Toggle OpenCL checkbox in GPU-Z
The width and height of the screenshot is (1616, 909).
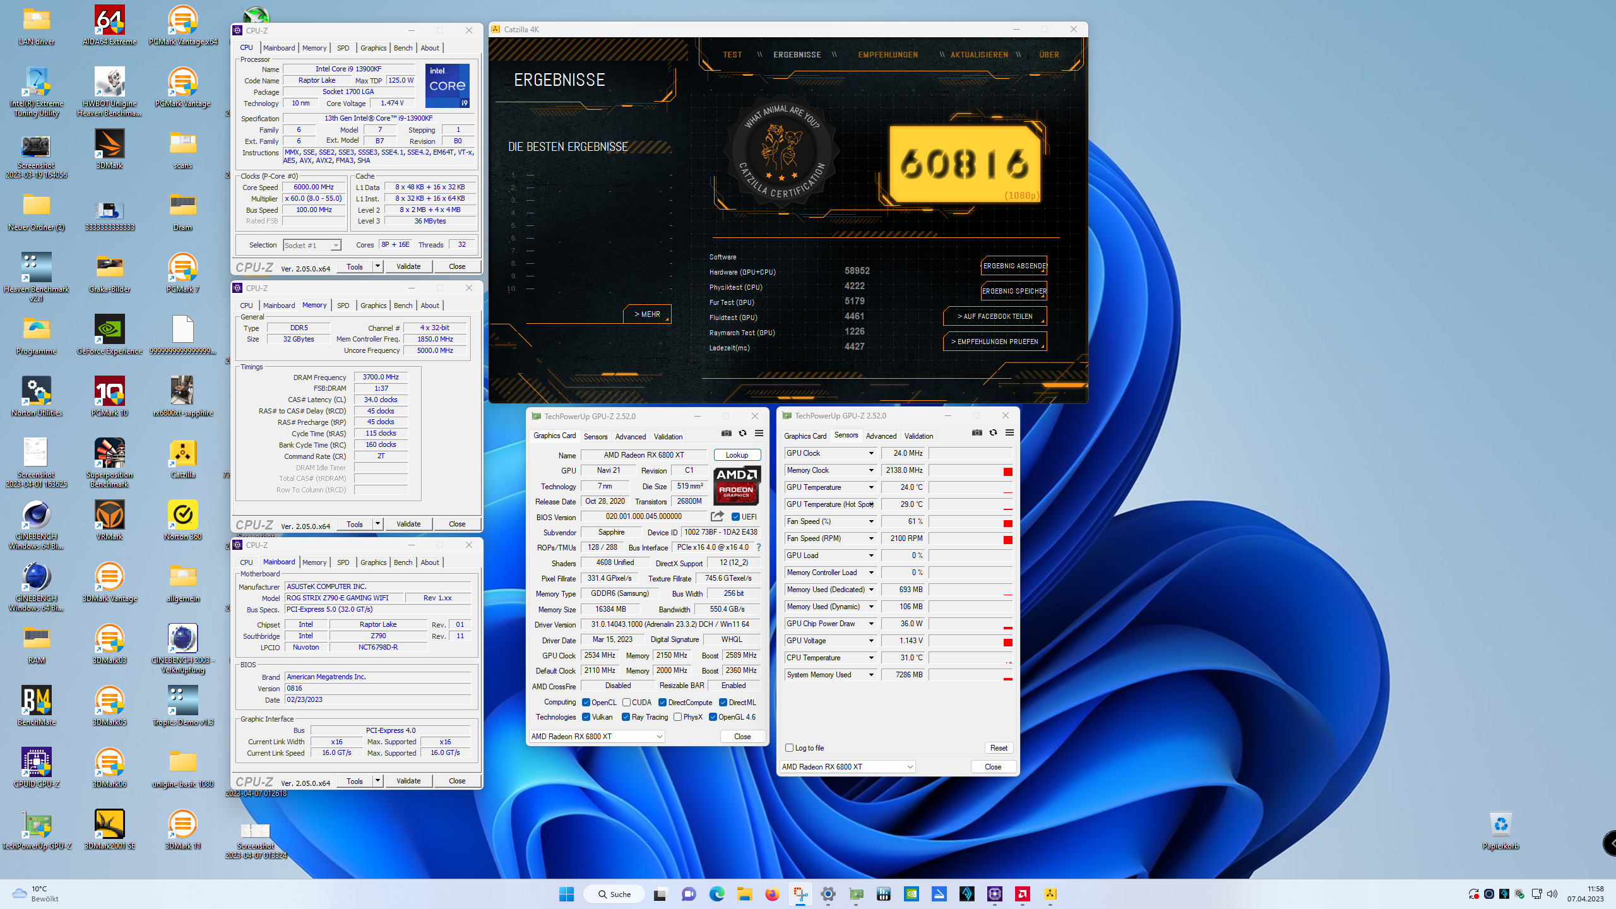pos(586,702)
